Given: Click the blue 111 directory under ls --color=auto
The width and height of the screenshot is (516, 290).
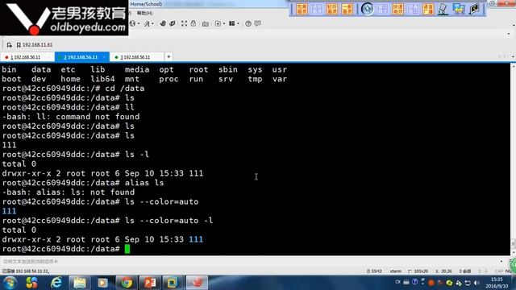Looking at the screenshot, I should tap(9, 211).
